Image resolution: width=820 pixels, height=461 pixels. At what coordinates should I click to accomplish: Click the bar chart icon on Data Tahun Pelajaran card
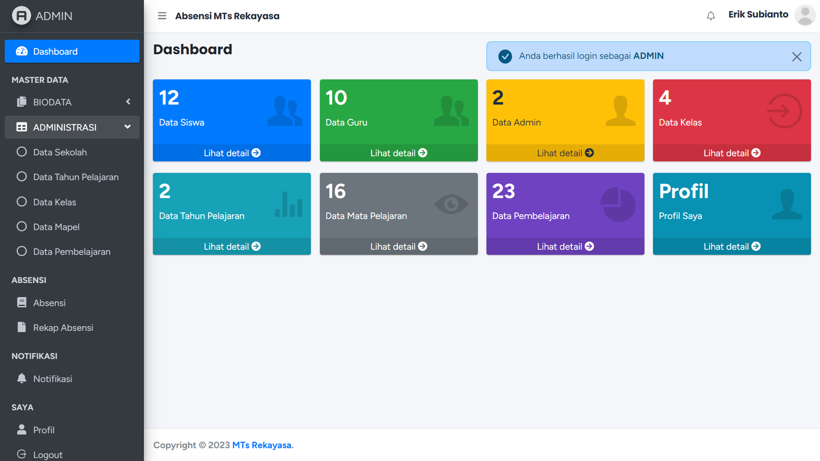tap(289, 204)
